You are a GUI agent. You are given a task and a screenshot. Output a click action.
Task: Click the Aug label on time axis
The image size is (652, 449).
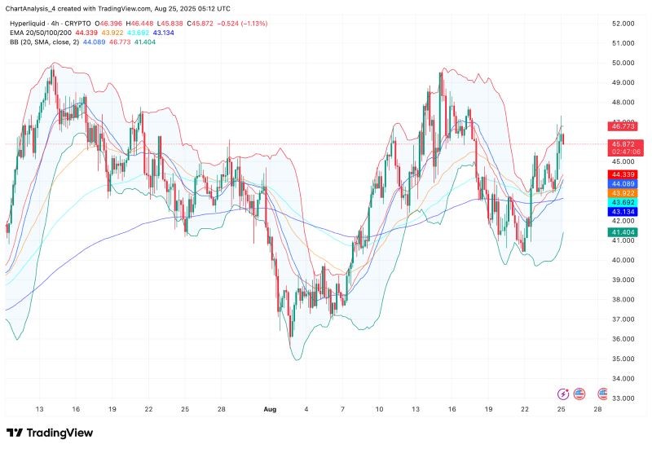[x=270, y=410]
